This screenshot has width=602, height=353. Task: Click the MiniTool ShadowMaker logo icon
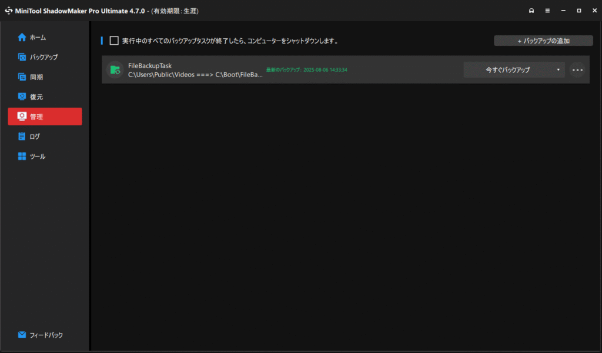point(8,11)
